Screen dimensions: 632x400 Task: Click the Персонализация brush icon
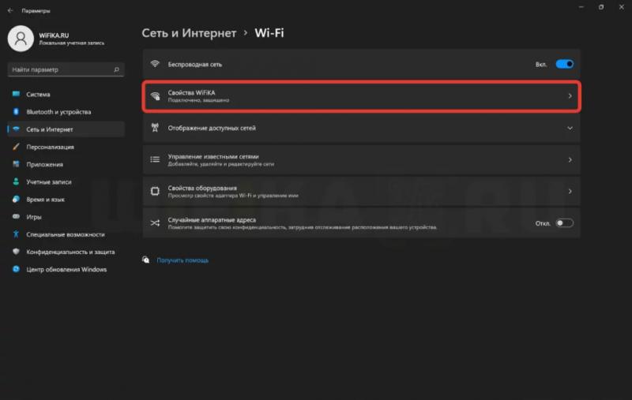click(16, 147)
